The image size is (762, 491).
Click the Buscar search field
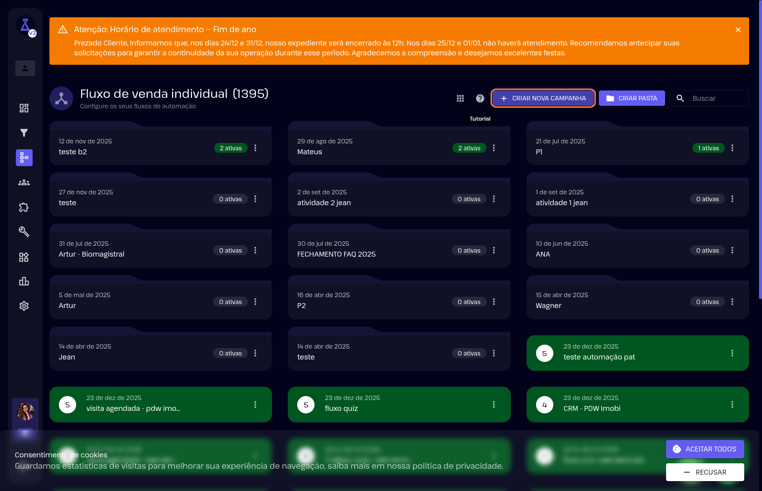point(717,98)
